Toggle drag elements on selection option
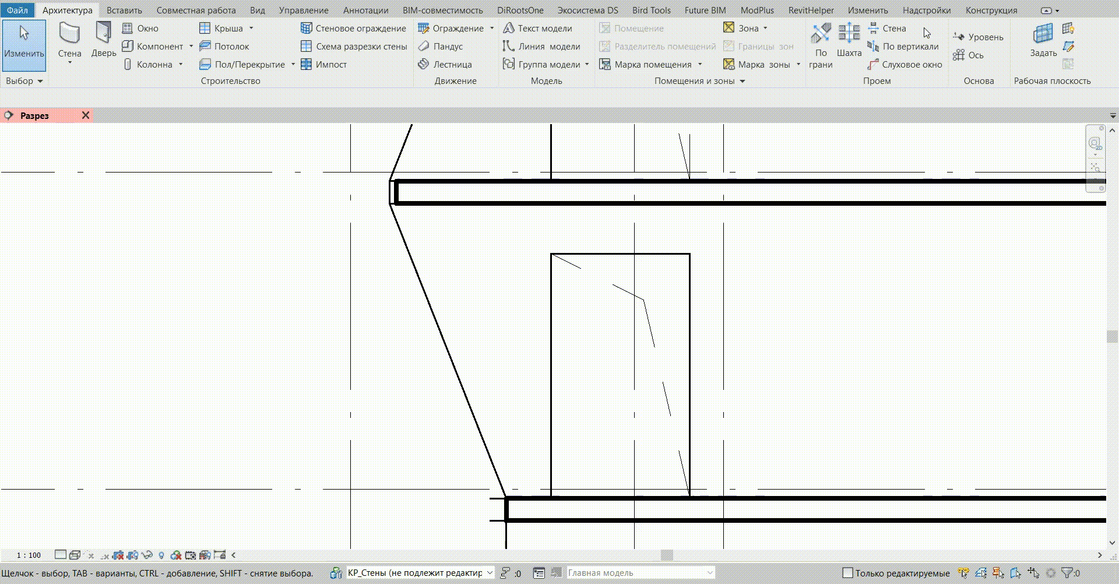1119x584 pixels. [1033, 573]
